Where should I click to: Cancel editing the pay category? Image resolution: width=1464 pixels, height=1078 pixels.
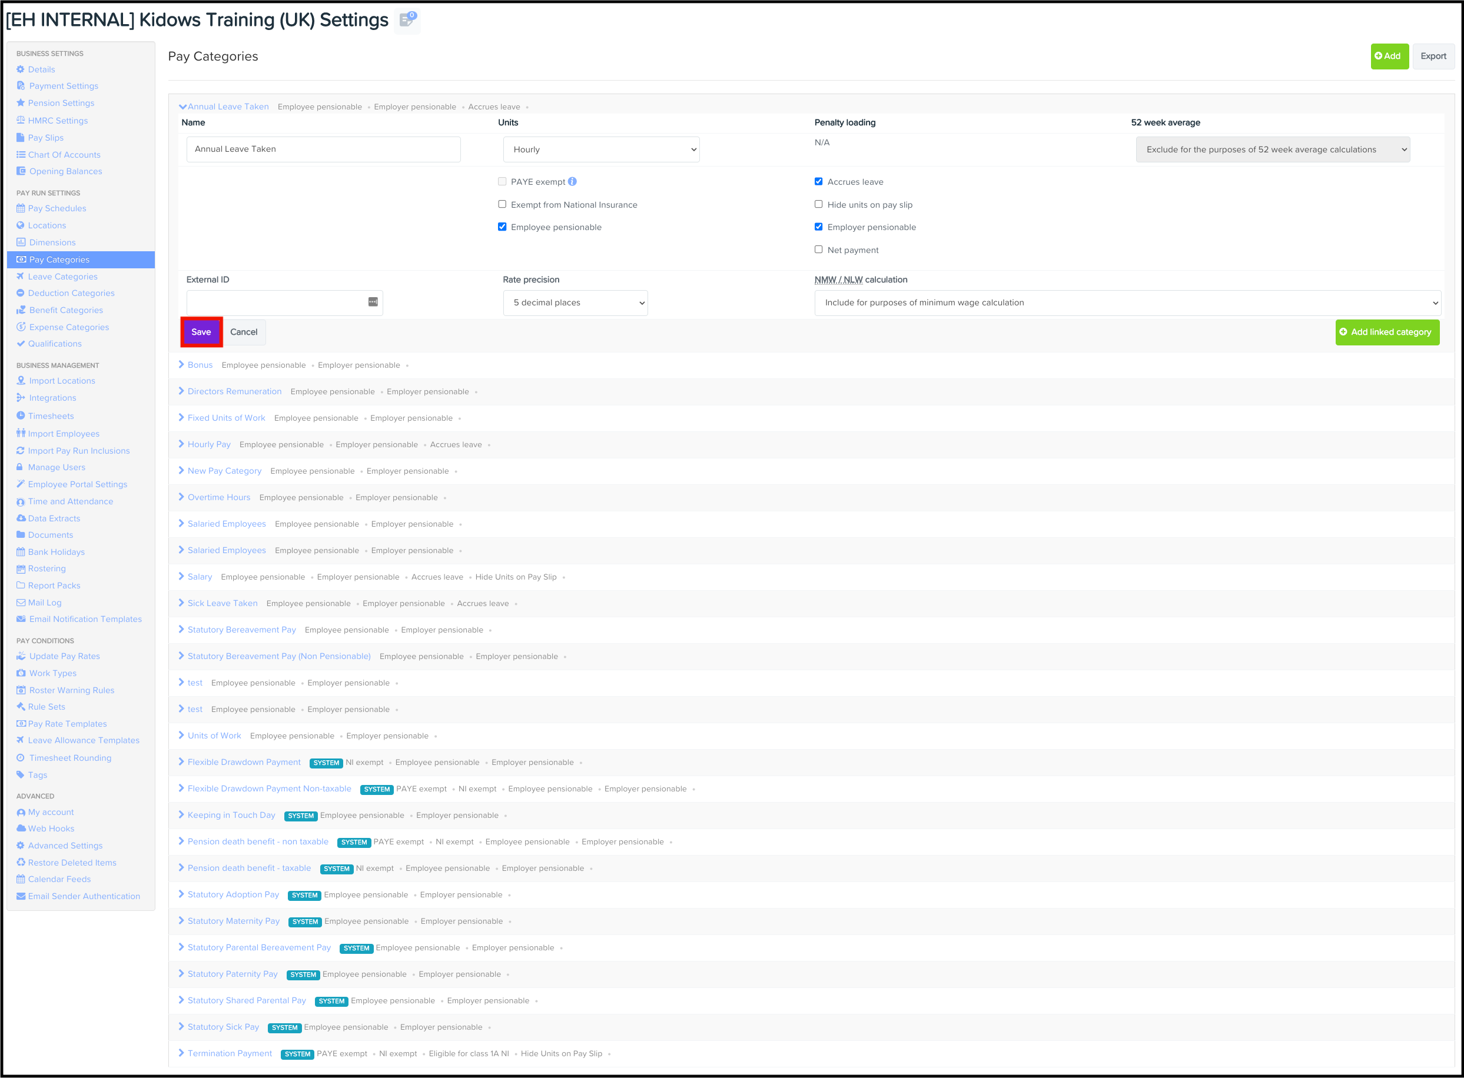coord(244,332)
